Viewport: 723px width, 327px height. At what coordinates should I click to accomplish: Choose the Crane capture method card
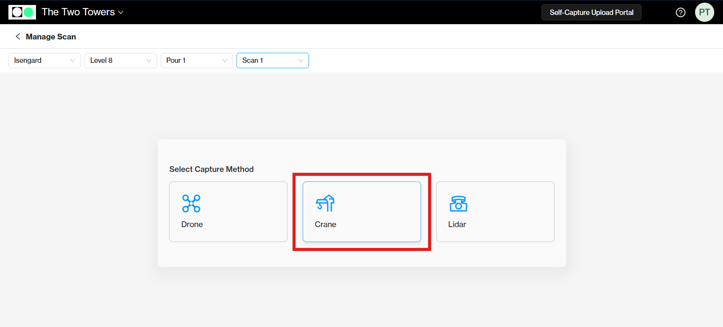tap(361, 212)
